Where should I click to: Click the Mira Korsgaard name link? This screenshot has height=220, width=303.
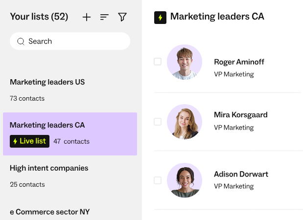pyautogui.click(x=241, y=115)
